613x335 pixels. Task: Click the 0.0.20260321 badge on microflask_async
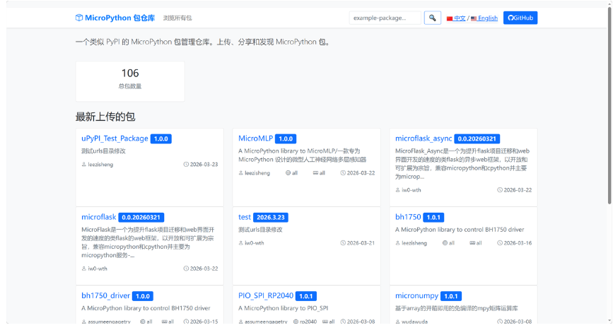coord(477,139)
